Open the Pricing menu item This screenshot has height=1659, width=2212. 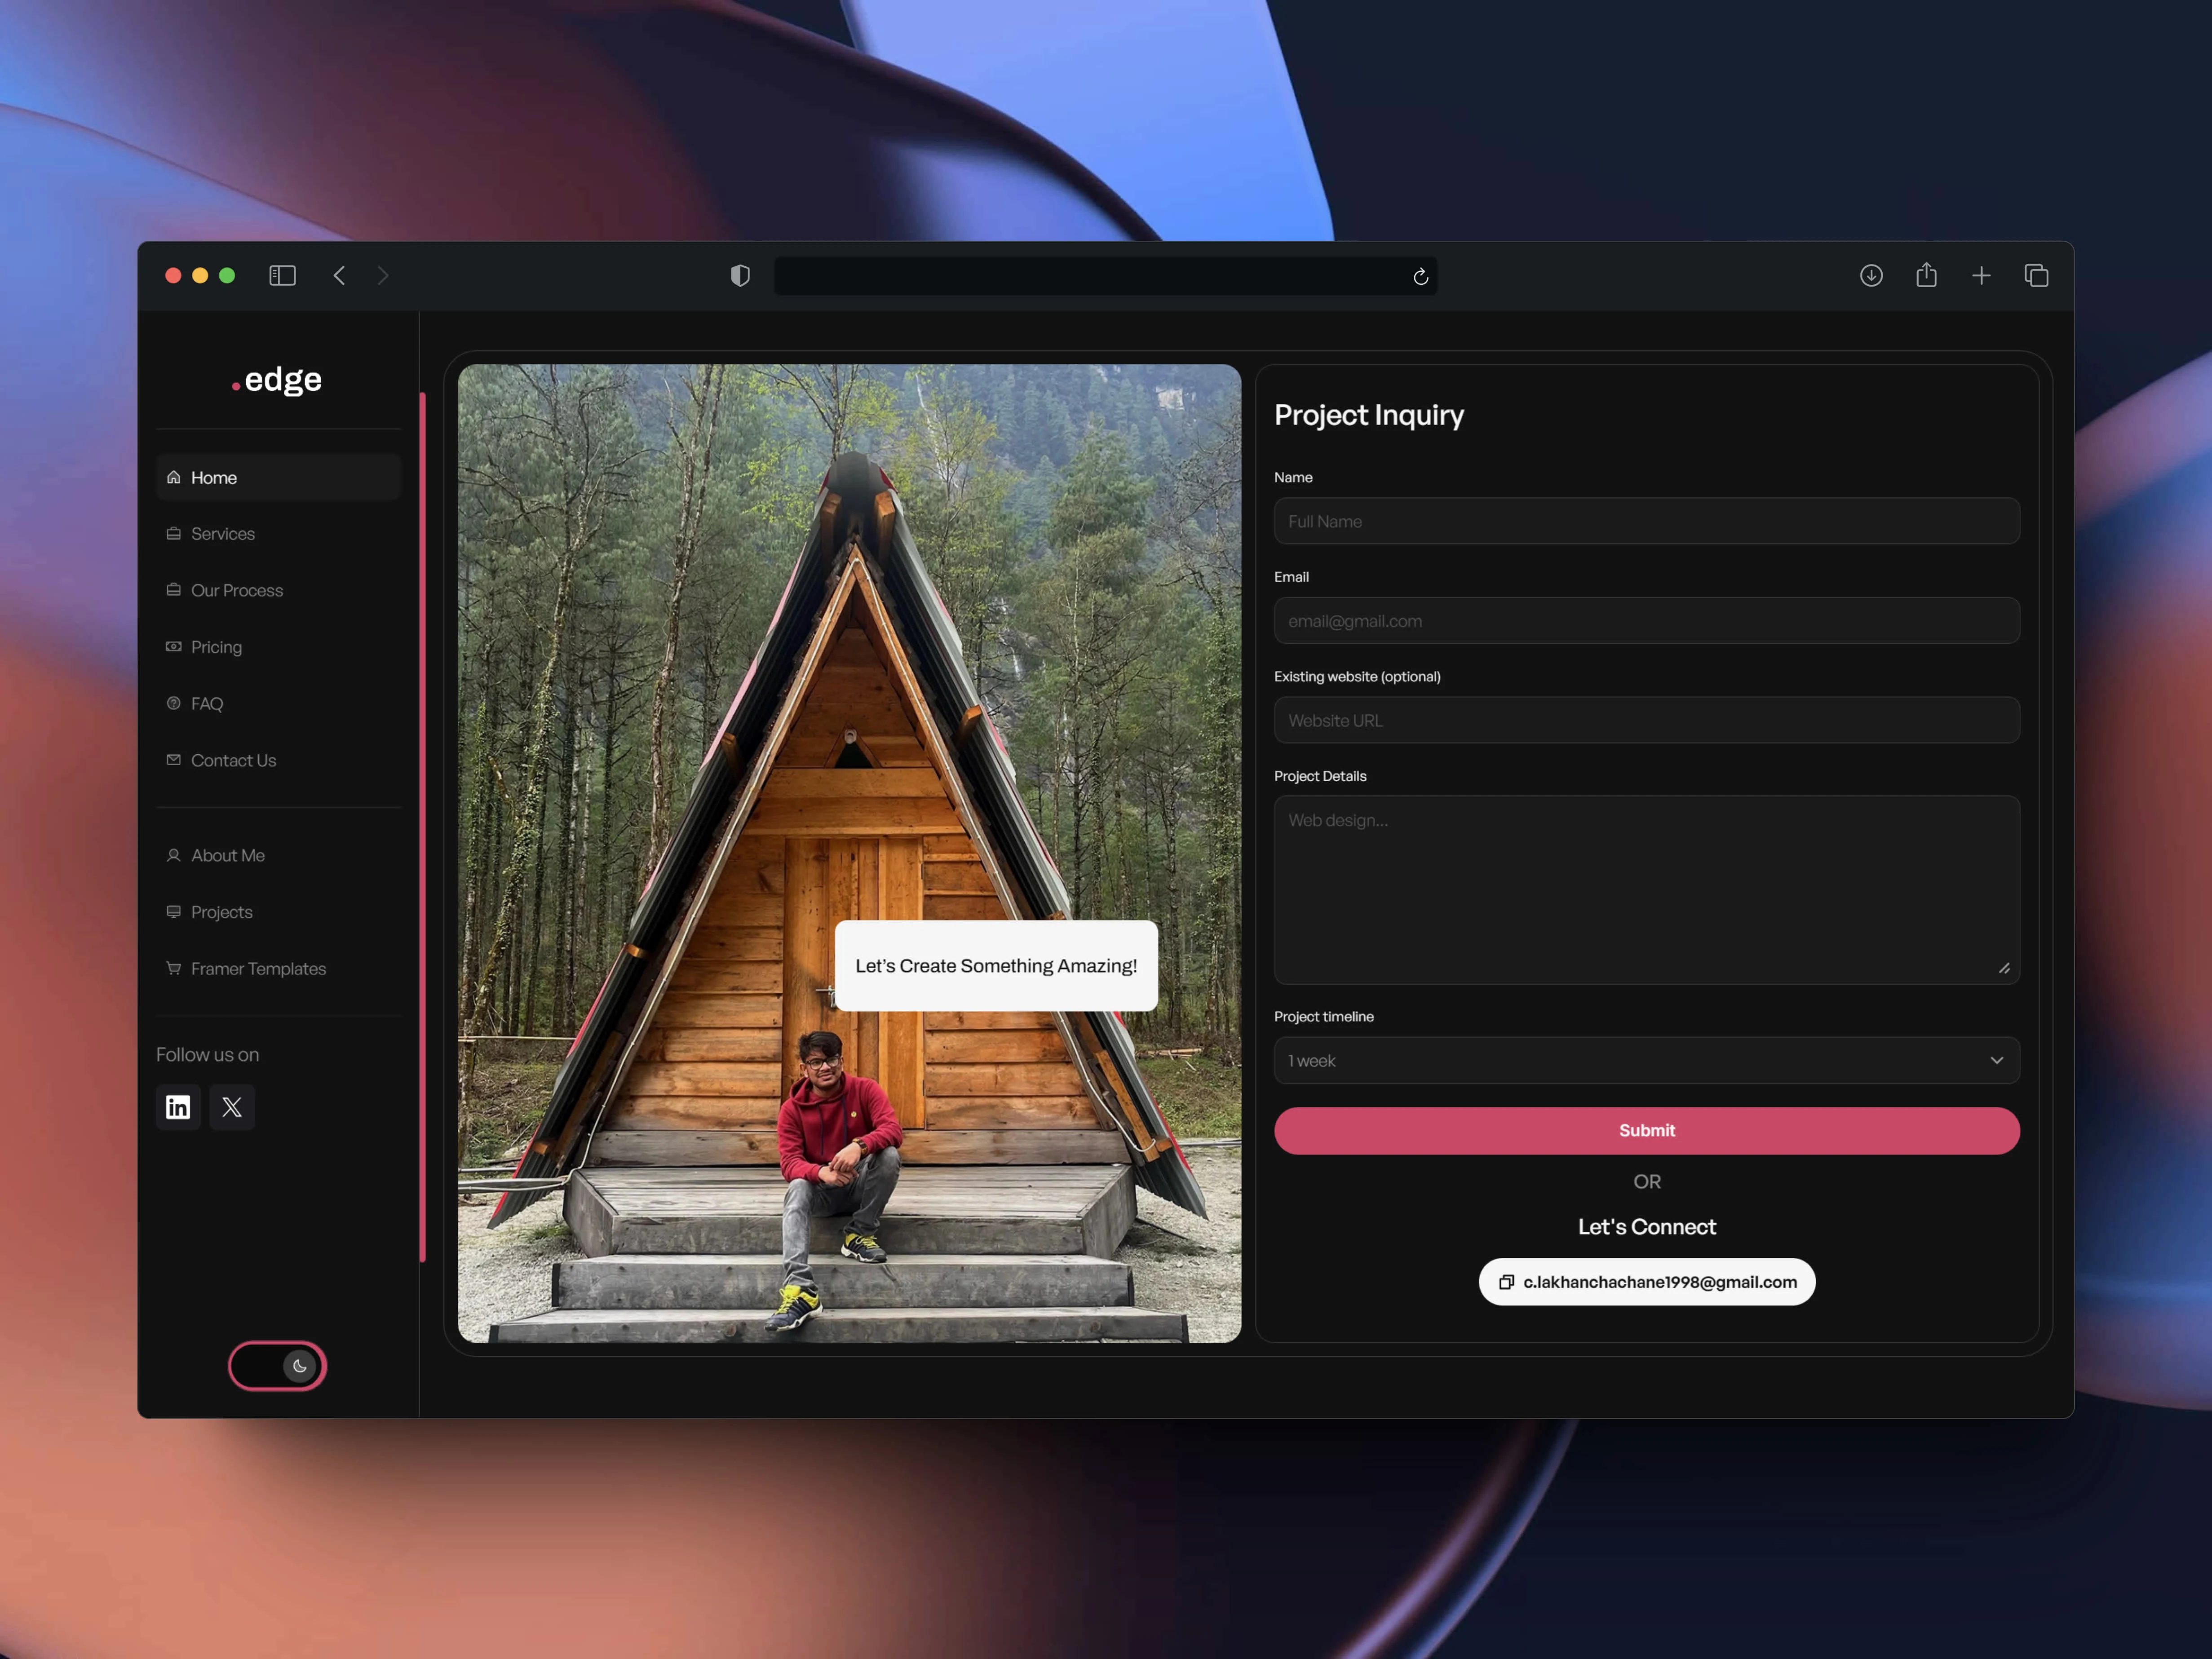[x=278, y=647]
